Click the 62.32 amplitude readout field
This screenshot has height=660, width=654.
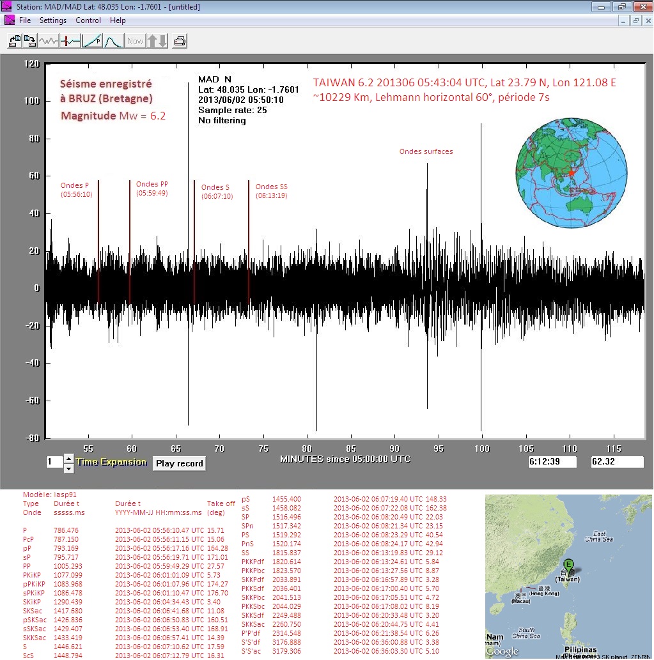[617, 462]
